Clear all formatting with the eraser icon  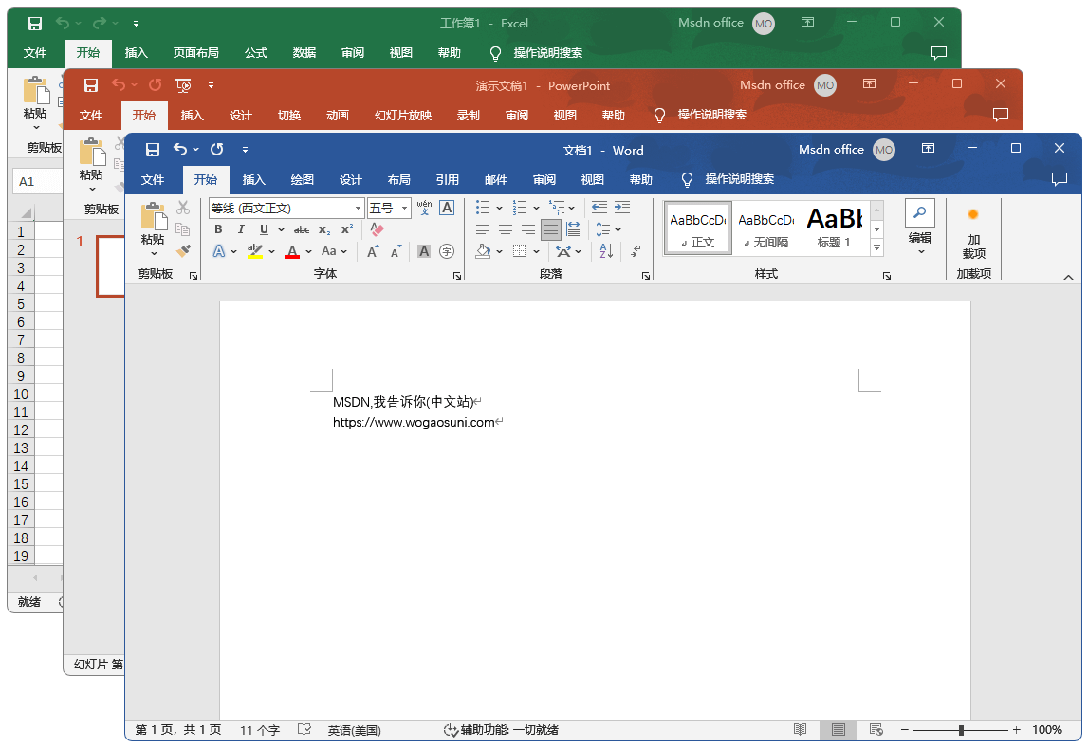coord(377,229)
